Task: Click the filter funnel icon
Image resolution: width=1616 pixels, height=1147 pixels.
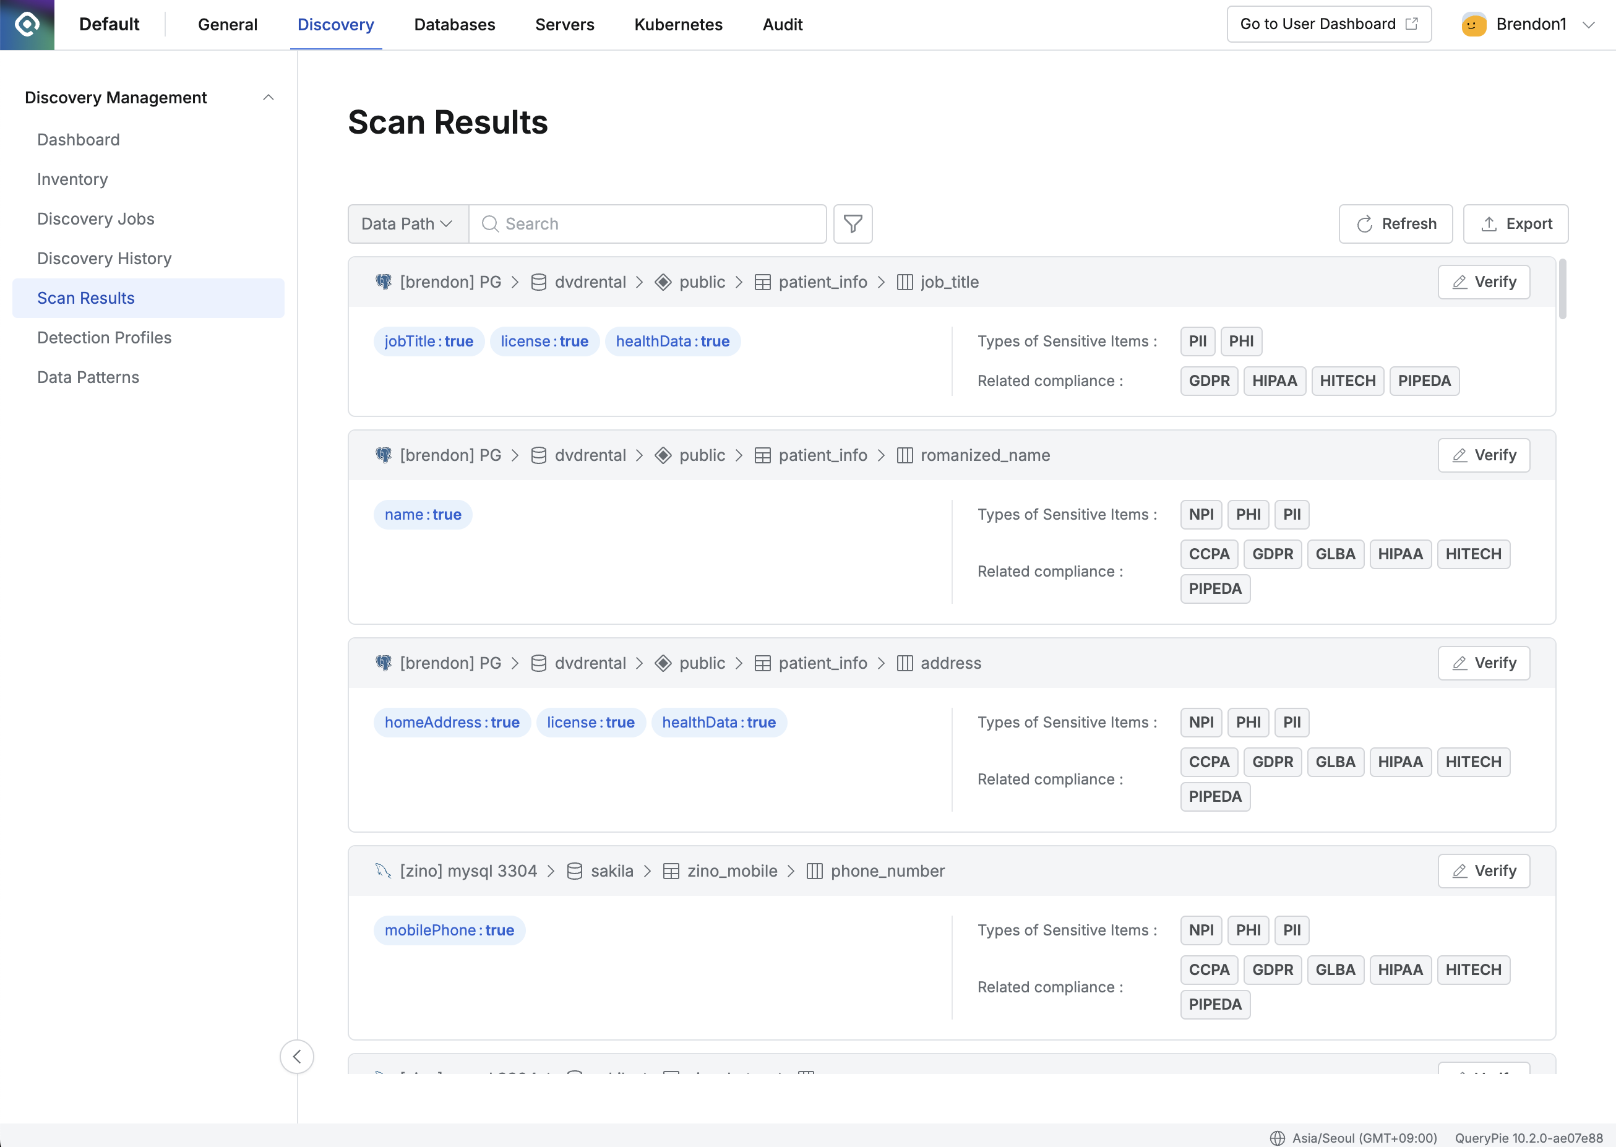Action: [x=853, y=224]
